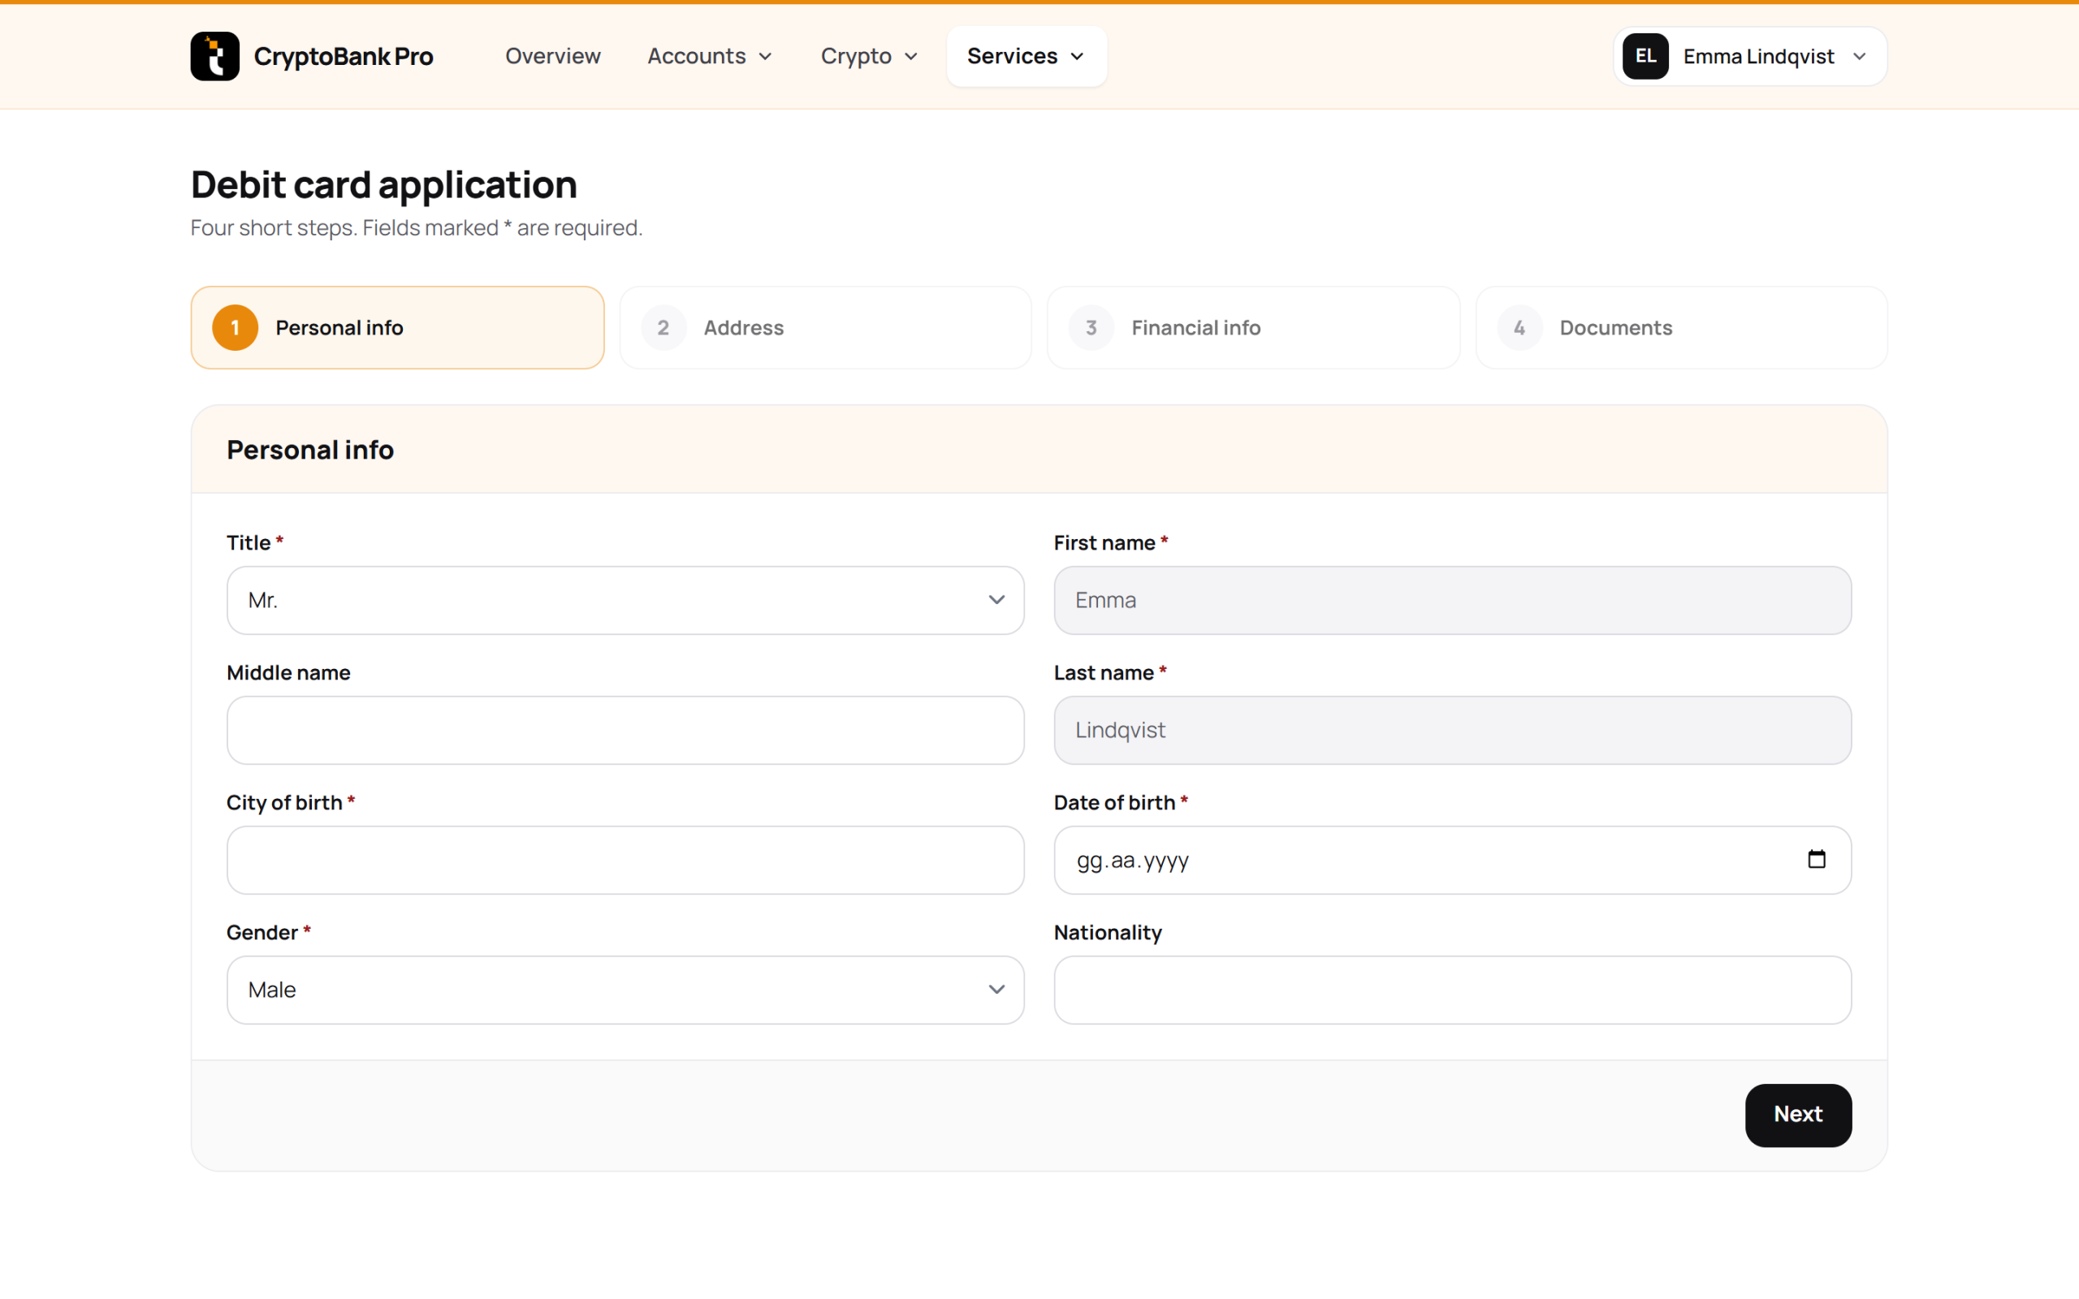The image size is (2079, 1299).
Task: Click the CryptoBank Pro logo icon
Action: 214,56
